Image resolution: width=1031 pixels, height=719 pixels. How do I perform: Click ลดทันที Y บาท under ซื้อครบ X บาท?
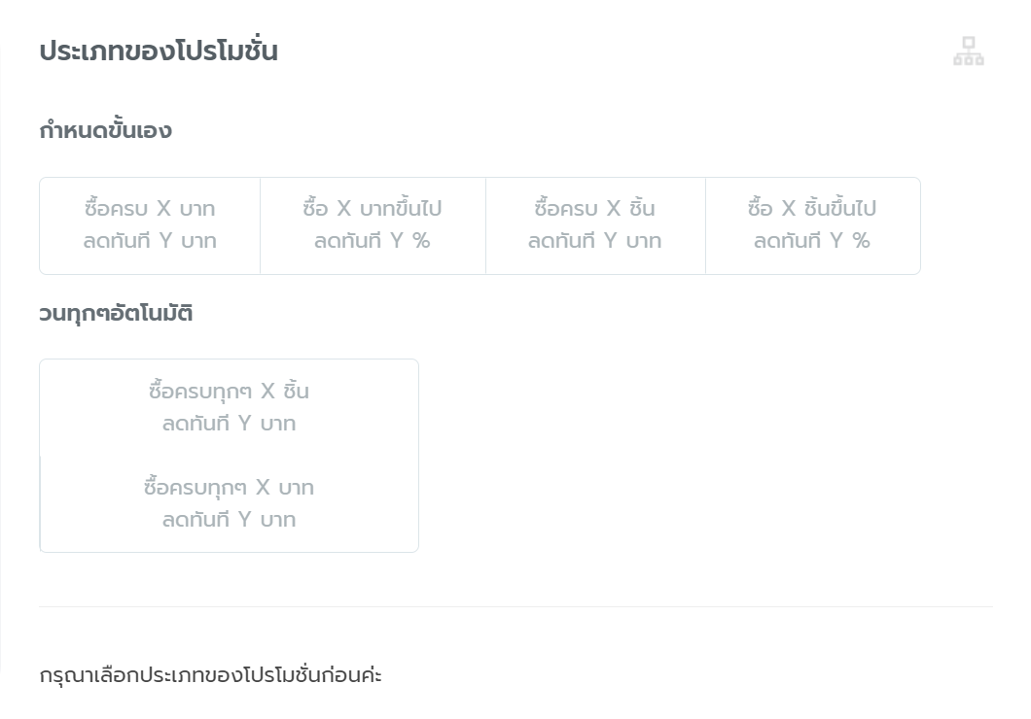tap(150, 241)
